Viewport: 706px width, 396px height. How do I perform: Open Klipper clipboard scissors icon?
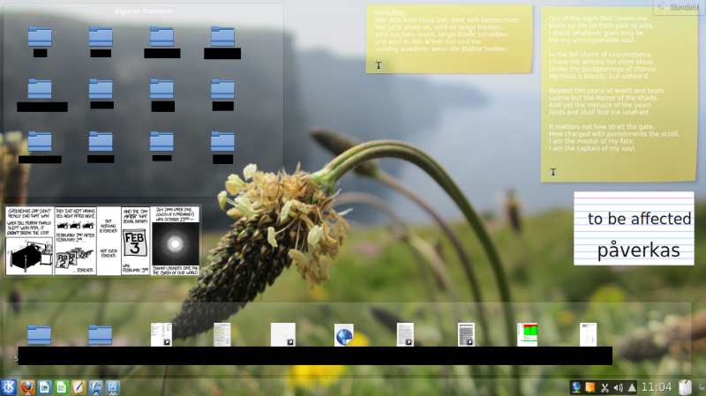coord(605,387)
